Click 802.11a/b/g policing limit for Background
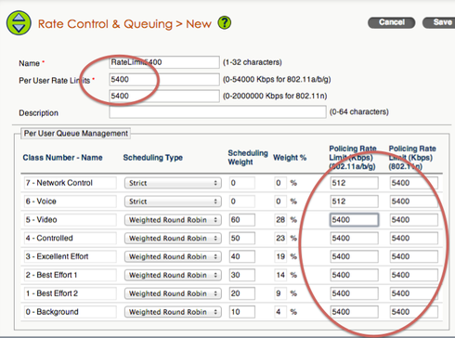Image resolution: width=455 pixels, height=338 pixels. pos(354,312)
